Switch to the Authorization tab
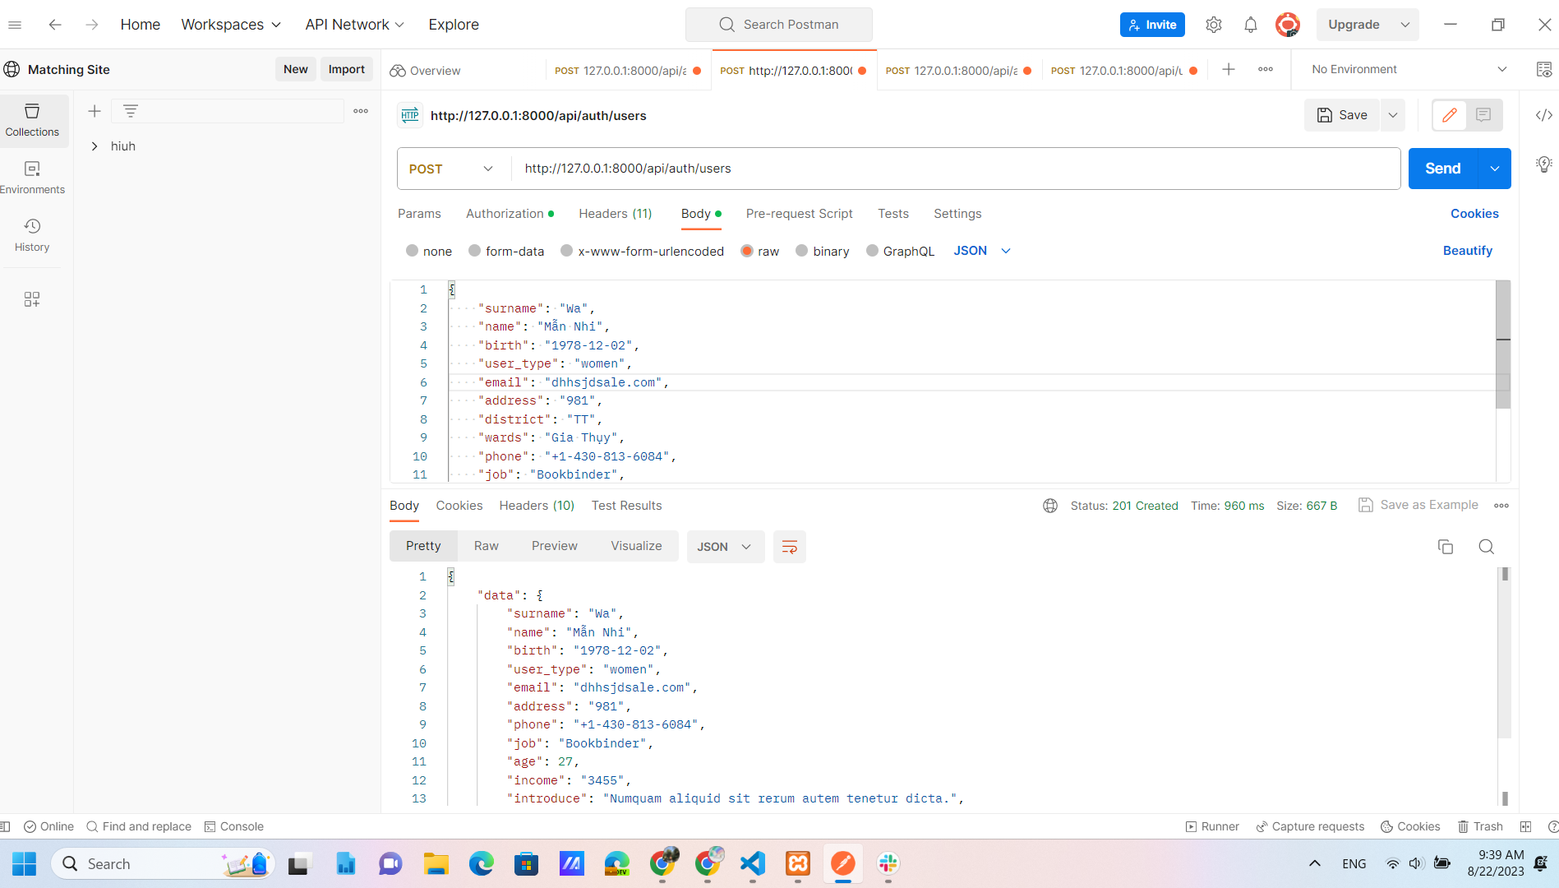Image resolution: width=1559 pixels, height=888 pixels. click(x=510, y=214)
